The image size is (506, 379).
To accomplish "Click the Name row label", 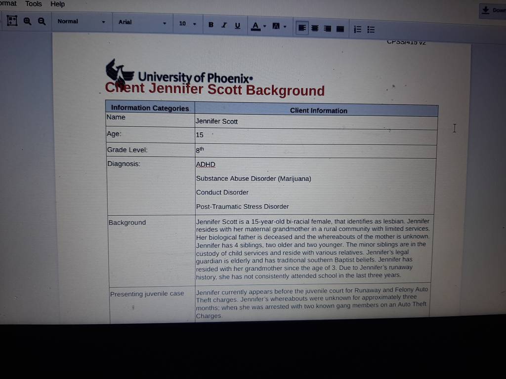I will tap(116, 117).
